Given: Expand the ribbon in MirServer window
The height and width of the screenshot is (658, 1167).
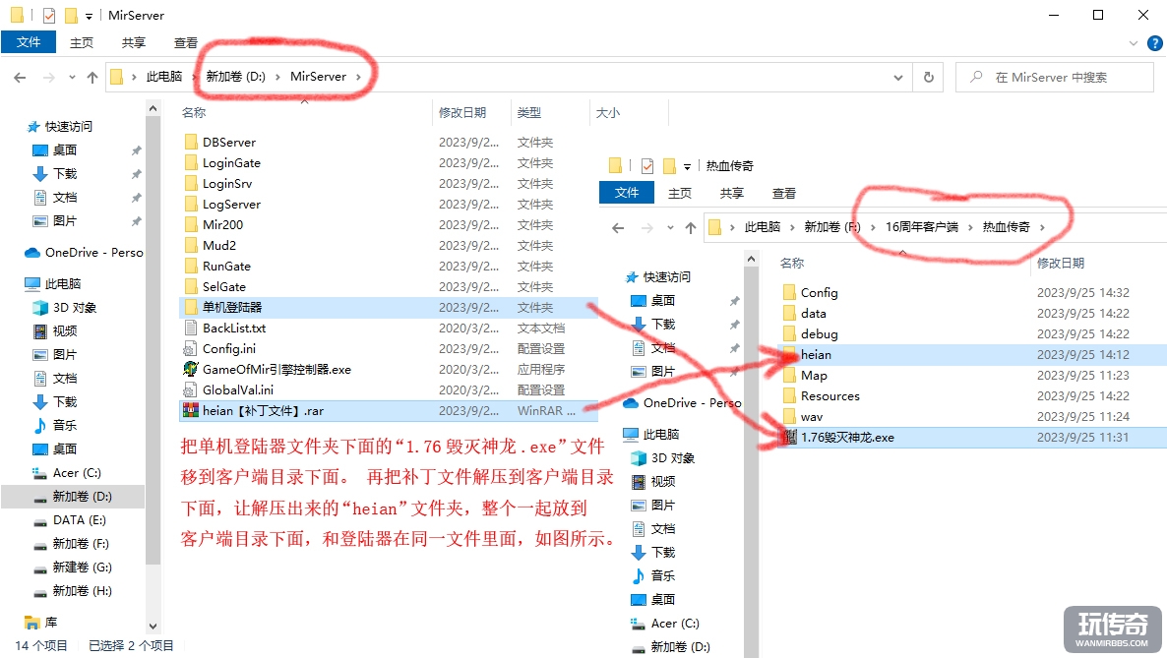Looking at the screenshot, I should 1134,43.
